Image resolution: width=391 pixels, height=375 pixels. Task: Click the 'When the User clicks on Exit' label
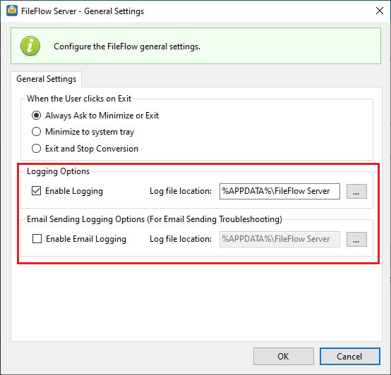(79, 99)
